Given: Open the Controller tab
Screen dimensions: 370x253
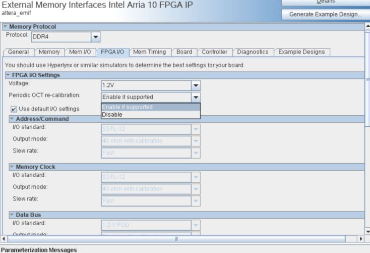Looking at the screenshot, I should [x=215, y=52].
